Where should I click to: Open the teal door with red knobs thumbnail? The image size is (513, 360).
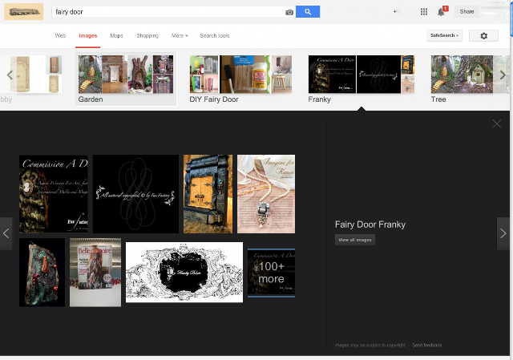pyautogui.click(x=42, y=273)
